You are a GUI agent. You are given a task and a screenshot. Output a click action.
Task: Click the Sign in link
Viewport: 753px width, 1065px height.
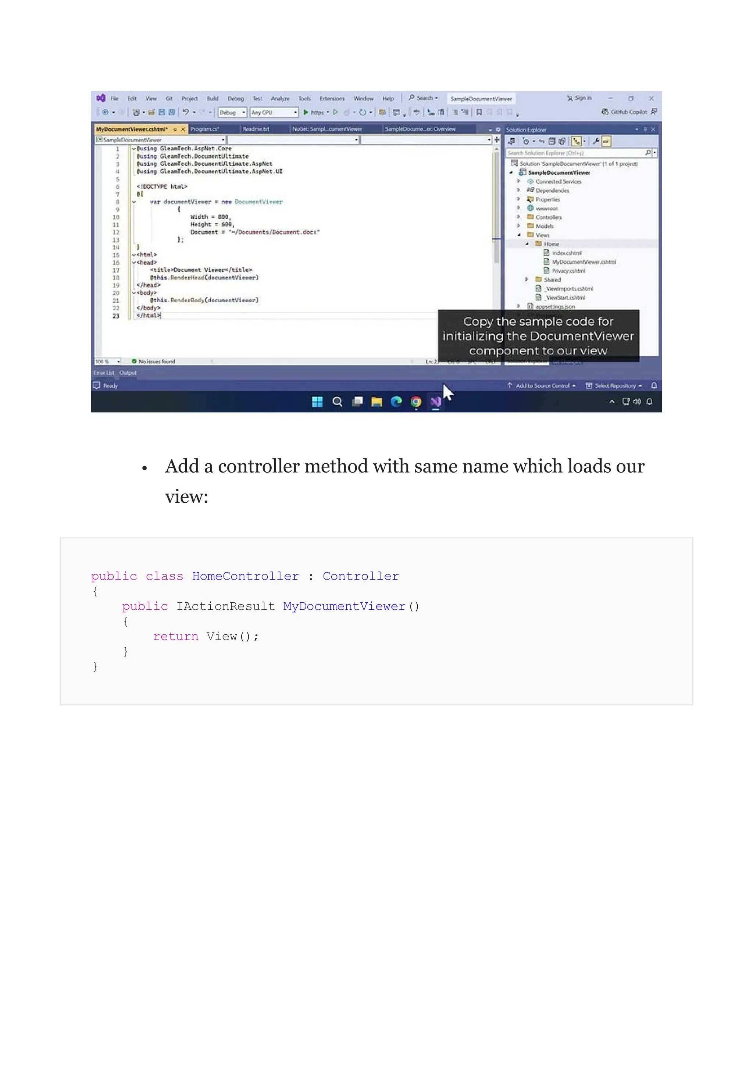(x=583, y=98)
